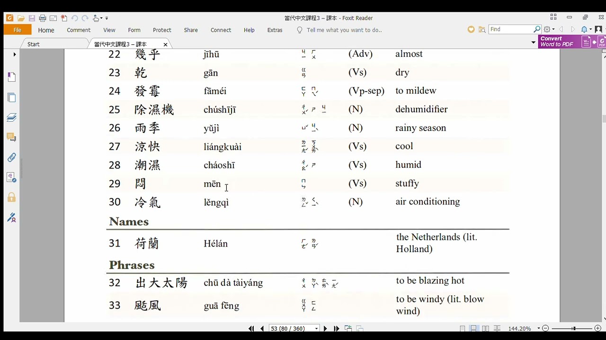Open the Digital Signatures panel in the sidebar
The image size is (606, 340).
(12, 178)
